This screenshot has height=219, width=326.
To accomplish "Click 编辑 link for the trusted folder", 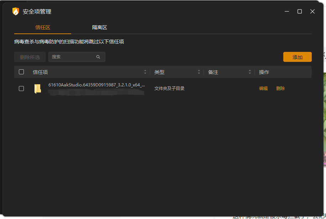I will click(263, 89).
